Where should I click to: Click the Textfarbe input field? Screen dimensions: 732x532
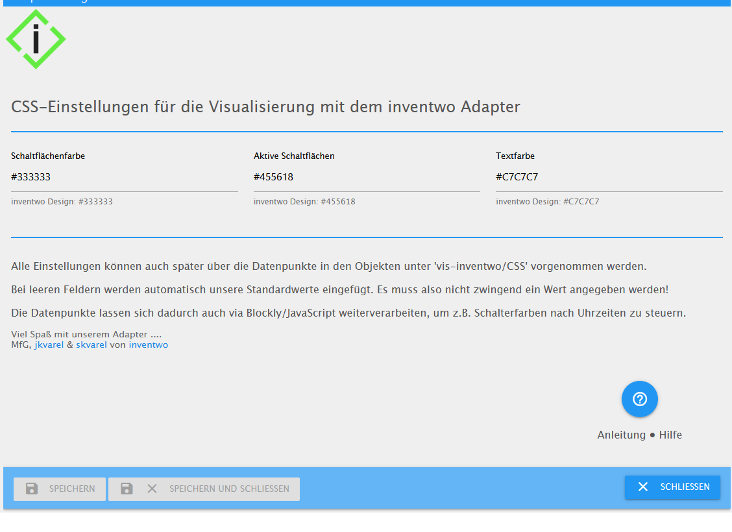[609, 176]
